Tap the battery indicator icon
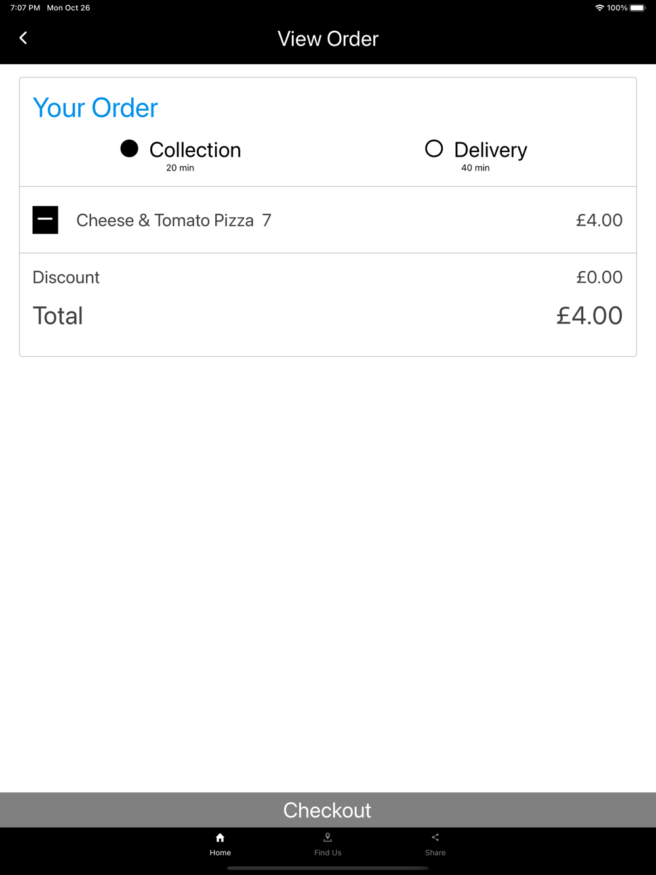 (638, 8)
